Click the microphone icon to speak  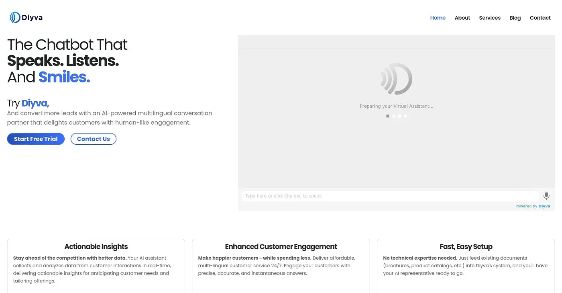click(546, 196)
